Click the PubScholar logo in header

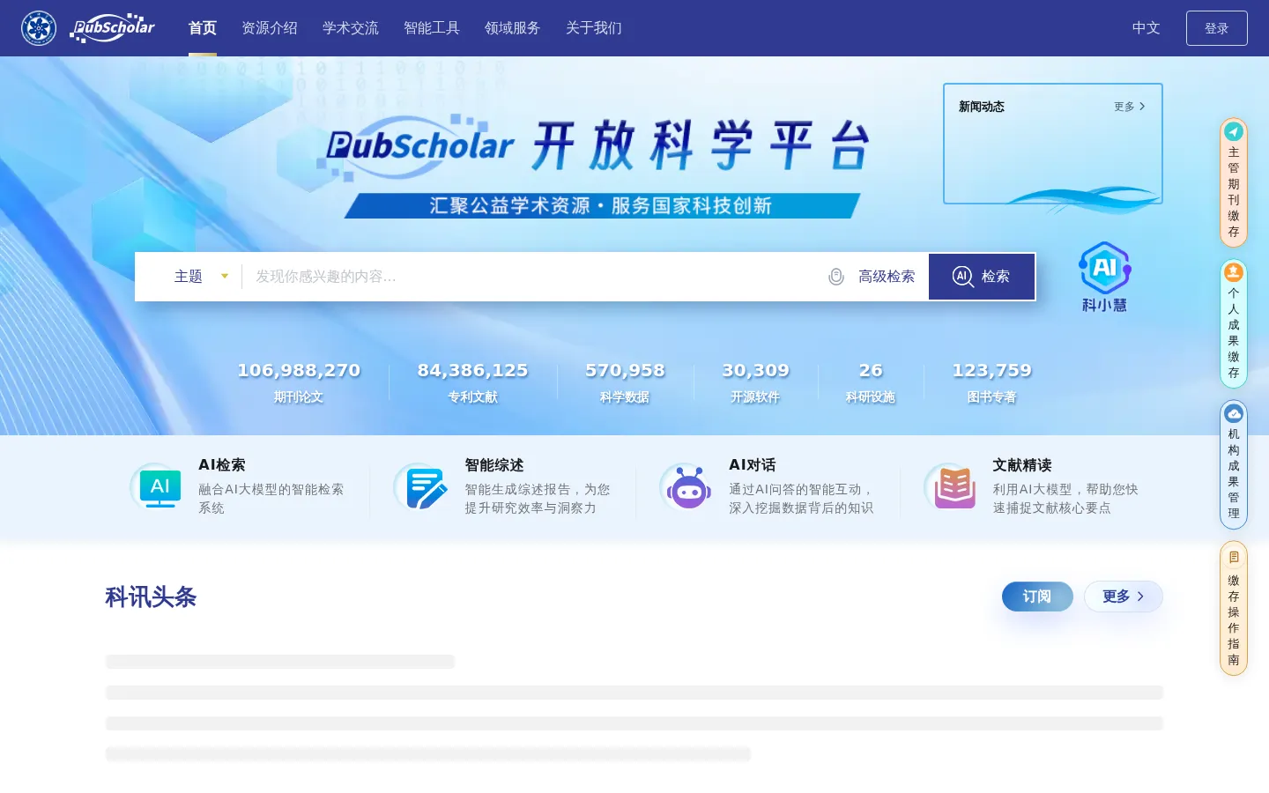coord(113,28)
